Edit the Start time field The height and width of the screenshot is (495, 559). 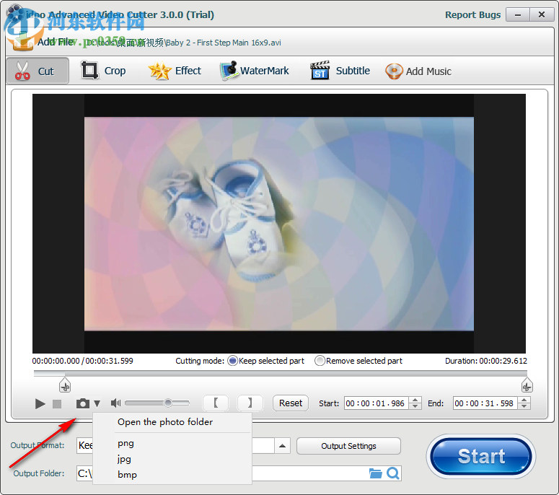(376, 403)
